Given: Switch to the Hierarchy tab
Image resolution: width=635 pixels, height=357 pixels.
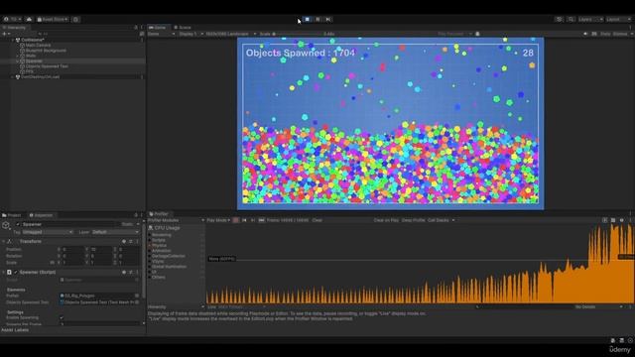Looking at the screenshot, I should point(14,28).
